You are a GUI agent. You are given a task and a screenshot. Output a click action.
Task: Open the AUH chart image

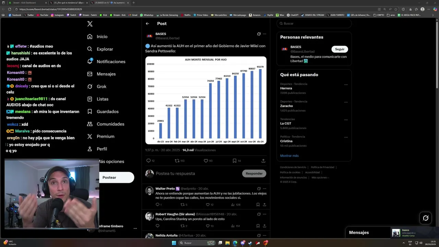[x=206, y=100]
